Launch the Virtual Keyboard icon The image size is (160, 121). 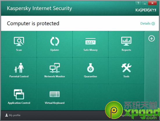55,94
